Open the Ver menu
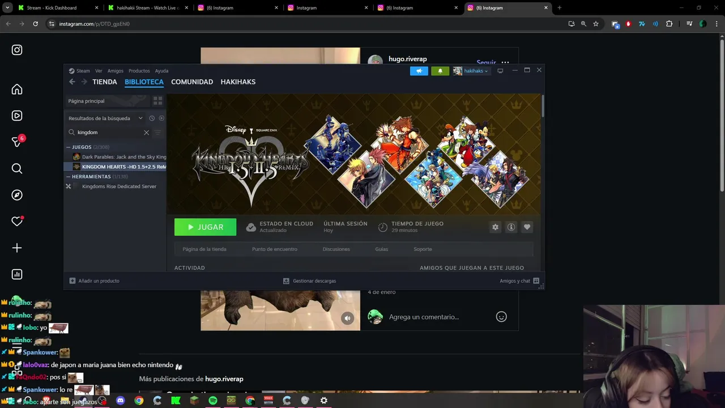Screen dimensions: 725x408 click(99, 71)
